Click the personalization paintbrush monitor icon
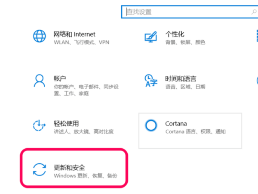 [x=151, y=37]
